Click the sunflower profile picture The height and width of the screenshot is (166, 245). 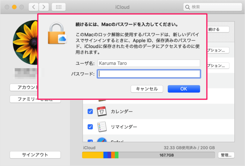click(26, 42)
